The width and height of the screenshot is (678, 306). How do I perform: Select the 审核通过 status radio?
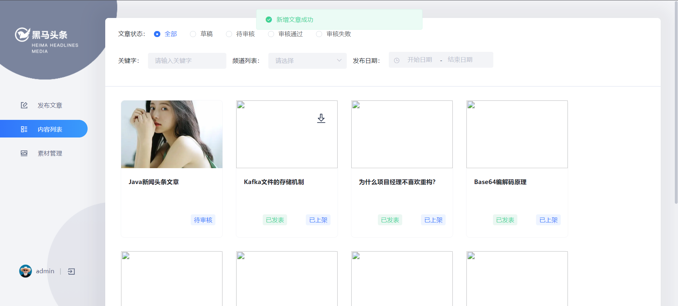[271, 34]
